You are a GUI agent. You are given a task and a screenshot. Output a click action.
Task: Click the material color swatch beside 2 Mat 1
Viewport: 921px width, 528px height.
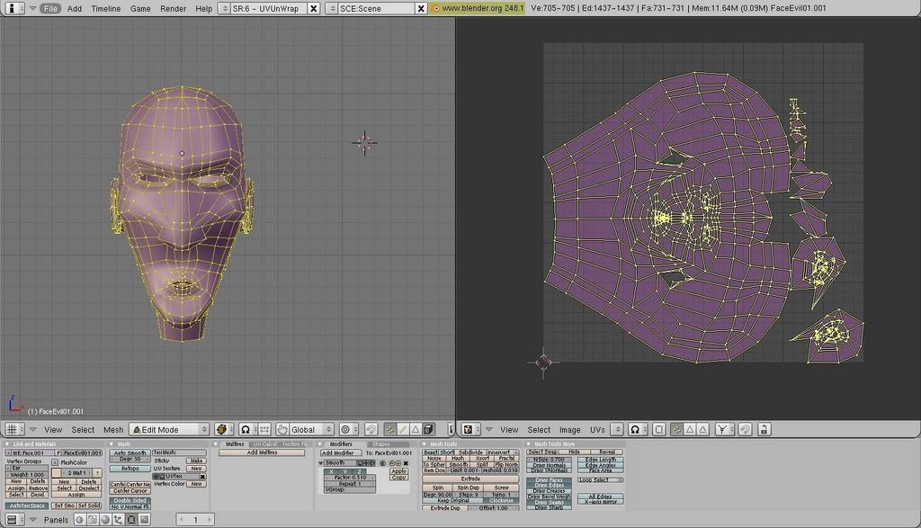pyautogui.click(x=57, y=473)
